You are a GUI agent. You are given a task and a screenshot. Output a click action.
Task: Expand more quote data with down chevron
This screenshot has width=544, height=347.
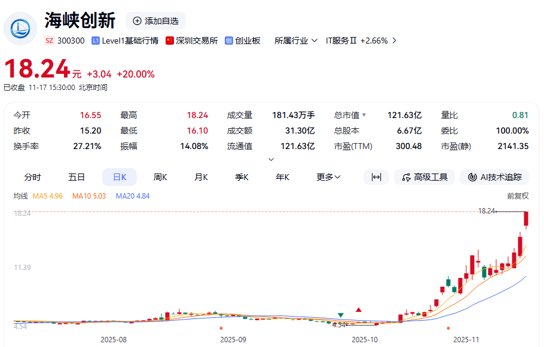point(271,159)
